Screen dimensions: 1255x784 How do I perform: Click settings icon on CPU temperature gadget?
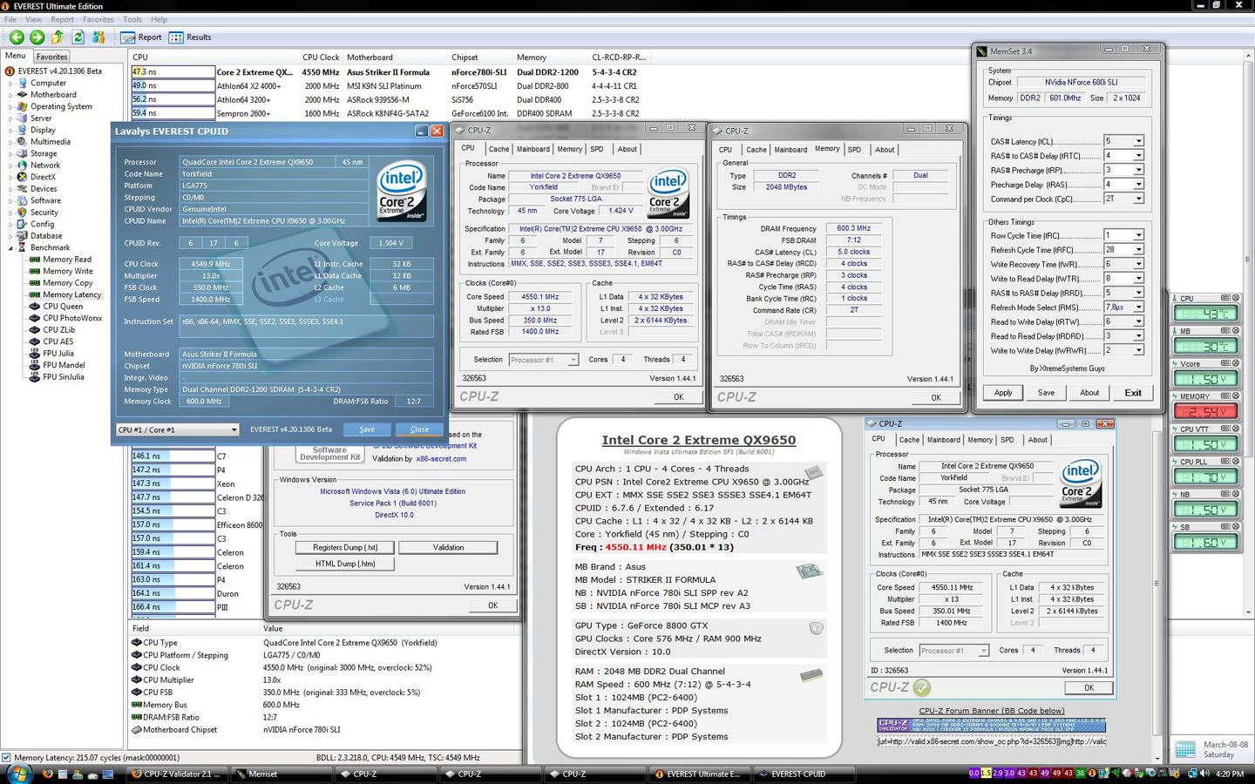(x=1225, y=298)
